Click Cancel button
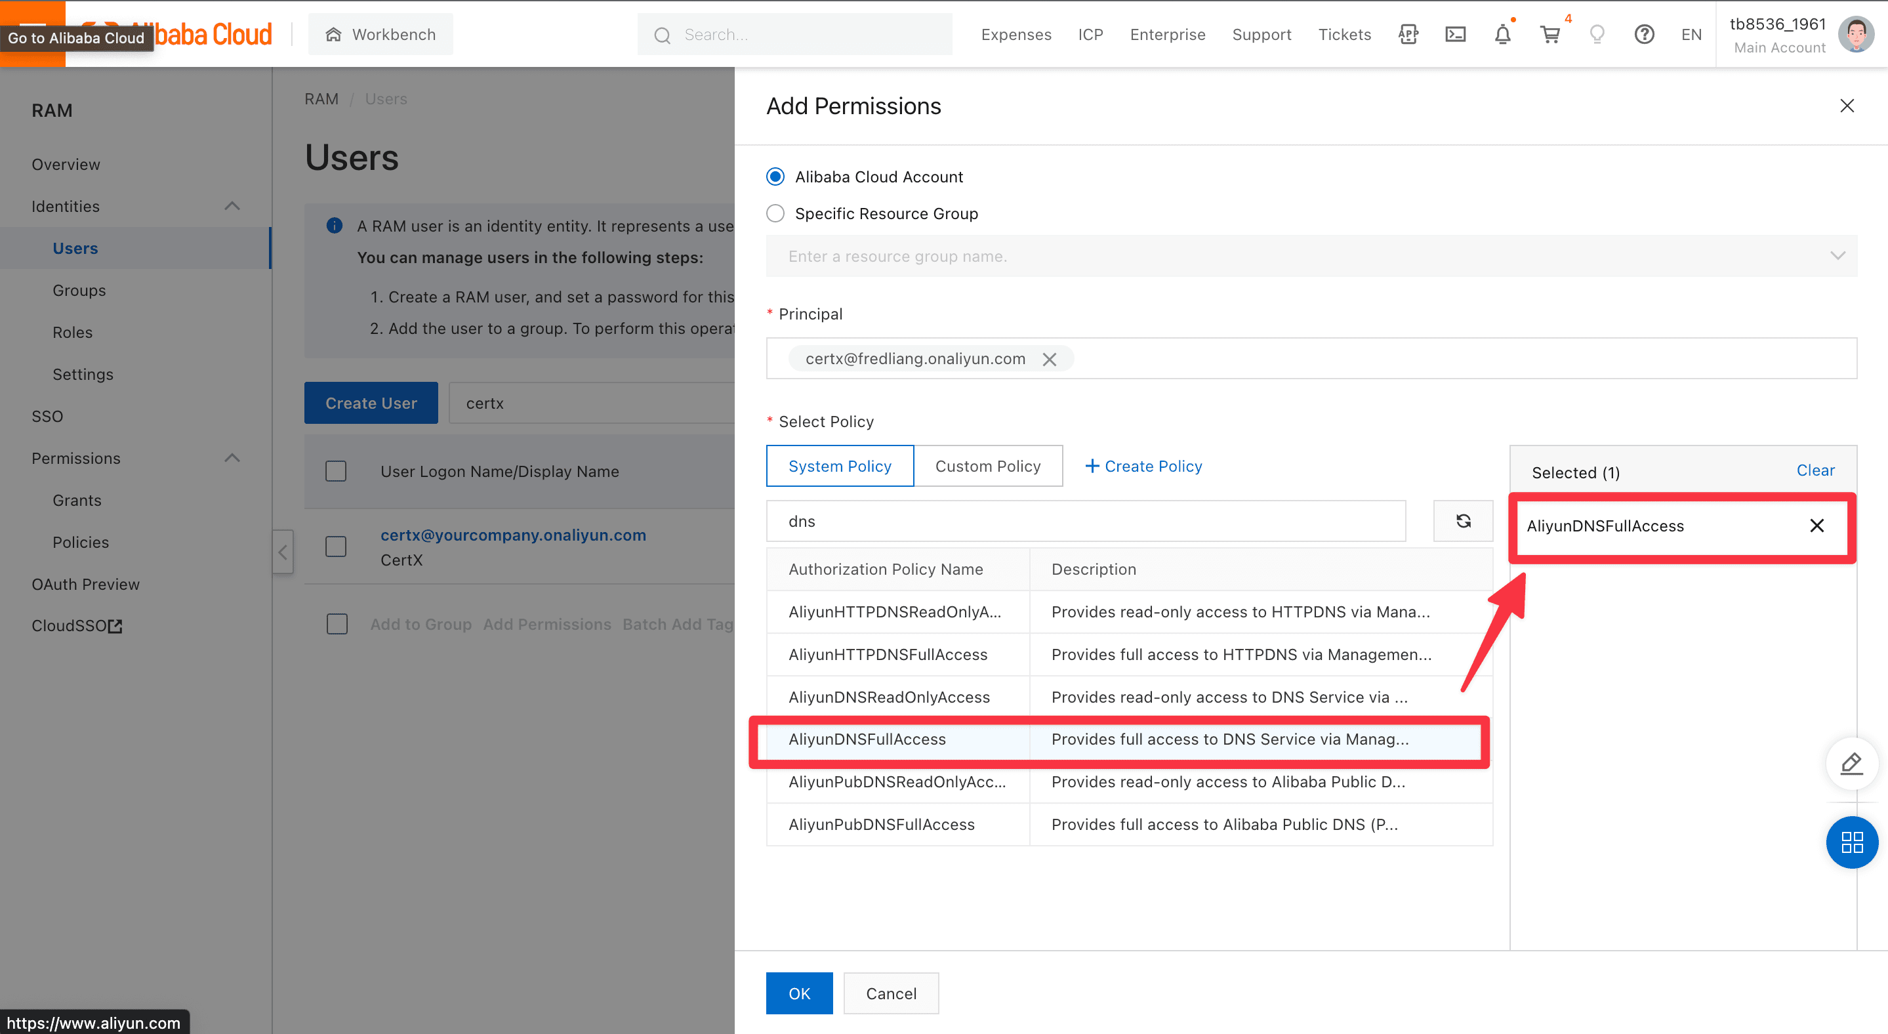 tap(890, 993)
